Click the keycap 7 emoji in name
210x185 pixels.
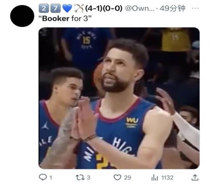coord(55,8)
